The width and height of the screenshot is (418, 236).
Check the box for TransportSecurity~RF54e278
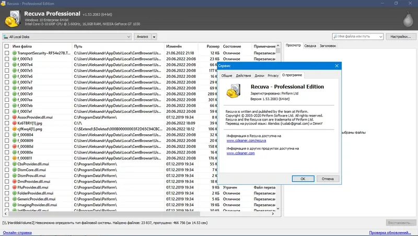click(7, 53)
